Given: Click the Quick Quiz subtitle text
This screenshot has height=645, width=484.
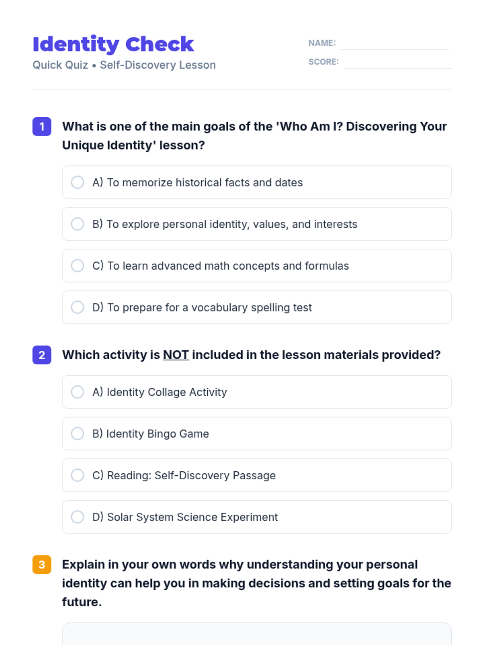Looking at the screenshot, I should pos(124,65).
